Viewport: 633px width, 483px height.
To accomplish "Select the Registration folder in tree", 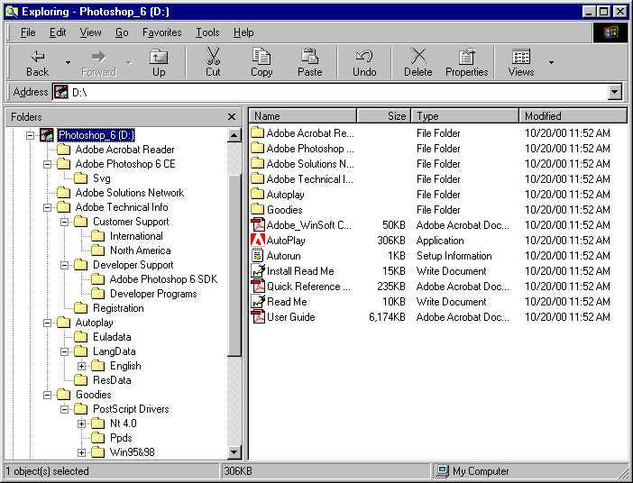I will click(118, 308).
